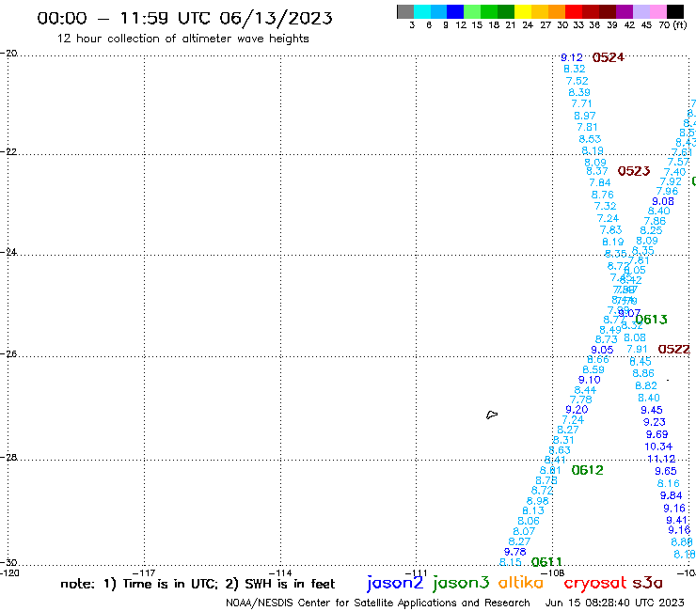Image resolution: width=696 pixels, height=611 pixels.
Task: Select the reading '7.32'
Action: coord(605,206)
